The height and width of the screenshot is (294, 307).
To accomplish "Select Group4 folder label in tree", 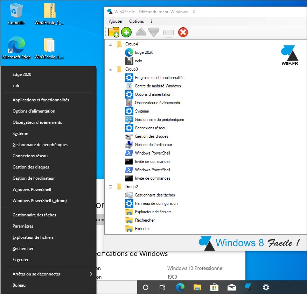I will [132, 44].
